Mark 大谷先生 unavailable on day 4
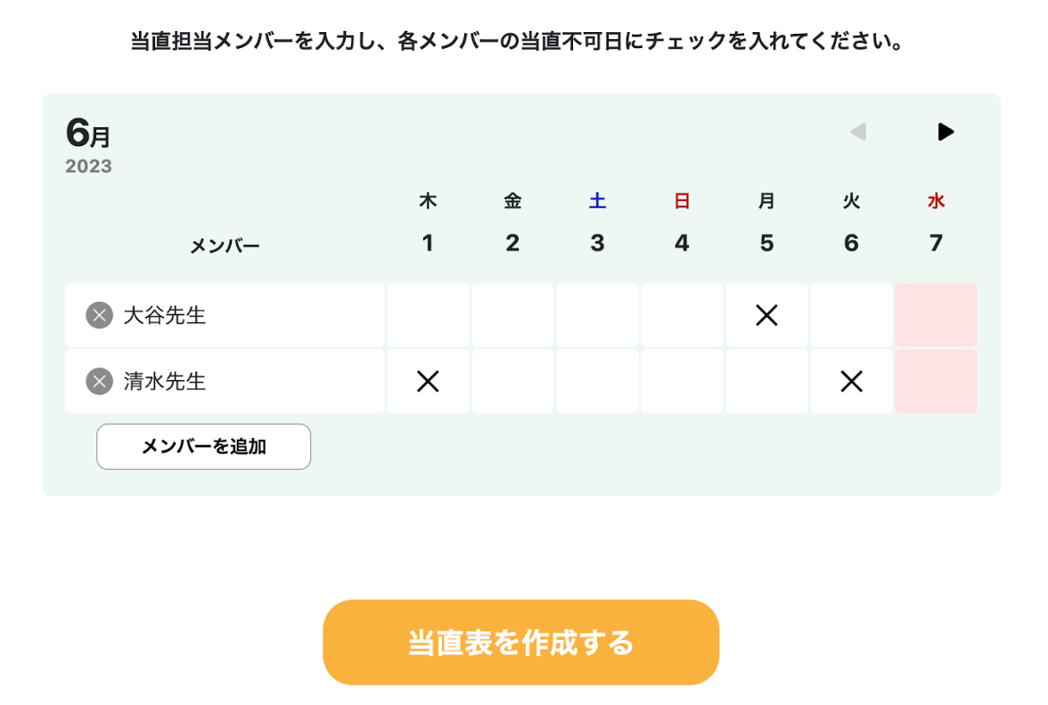This screenshot has height=705, width=1048. coord(682,315)
